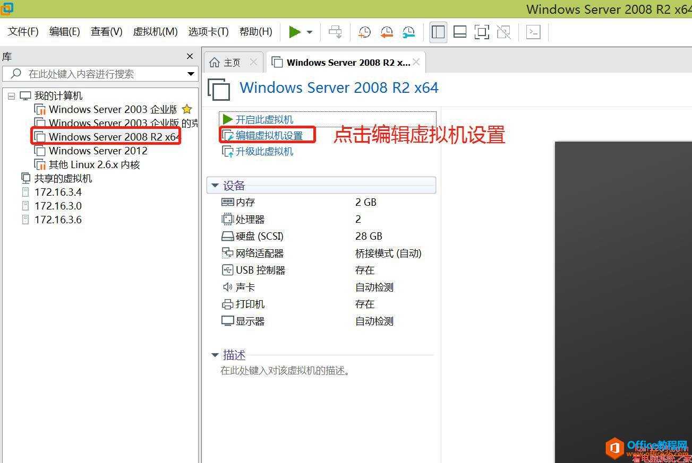692x463 pixels.
Task: Click the favorite star next to Windows Server 2003
Action: 187,109
